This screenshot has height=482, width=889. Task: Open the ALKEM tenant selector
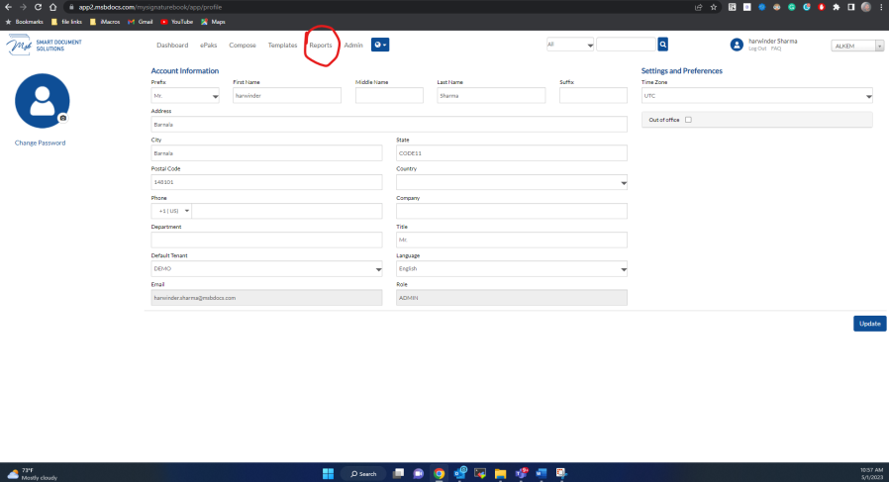click(x=857, y=46)
